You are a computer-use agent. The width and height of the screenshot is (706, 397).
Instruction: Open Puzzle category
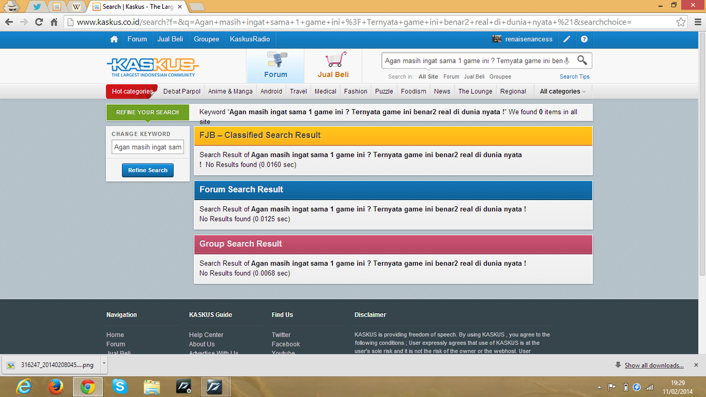384,92
